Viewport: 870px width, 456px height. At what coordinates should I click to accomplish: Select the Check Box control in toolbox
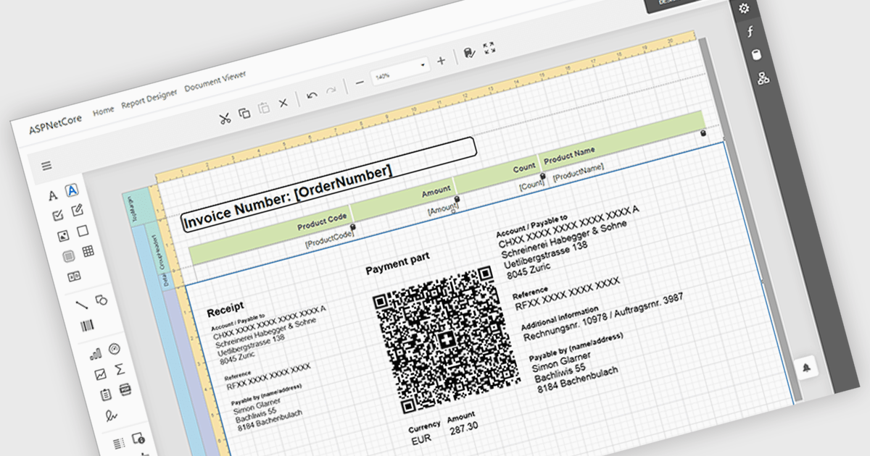(x=57, y=215)
